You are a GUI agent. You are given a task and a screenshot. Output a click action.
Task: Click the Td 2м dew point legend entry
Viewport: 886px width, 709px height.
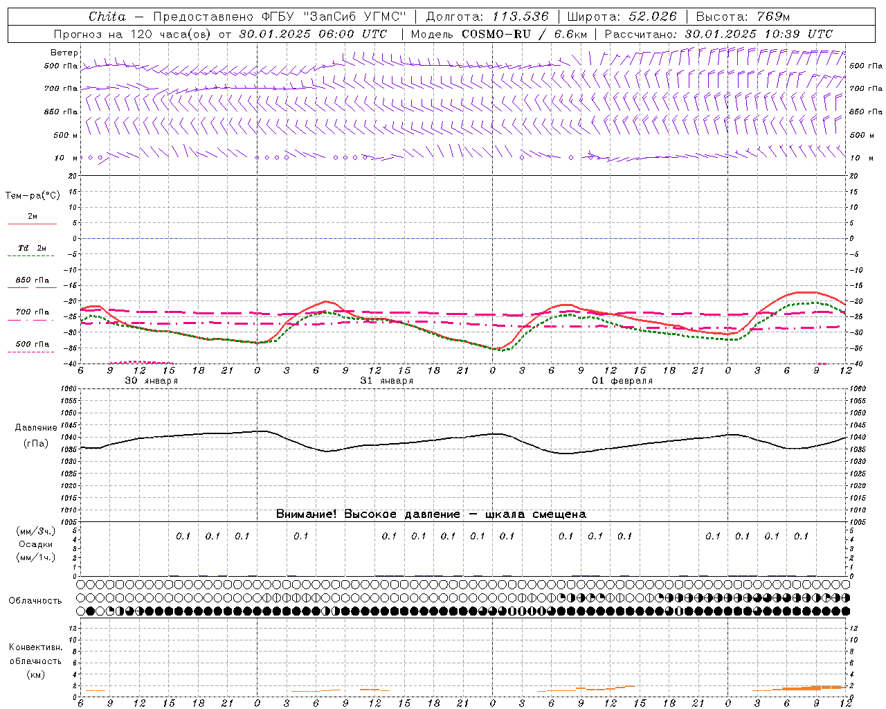click(x=32, y=249)
